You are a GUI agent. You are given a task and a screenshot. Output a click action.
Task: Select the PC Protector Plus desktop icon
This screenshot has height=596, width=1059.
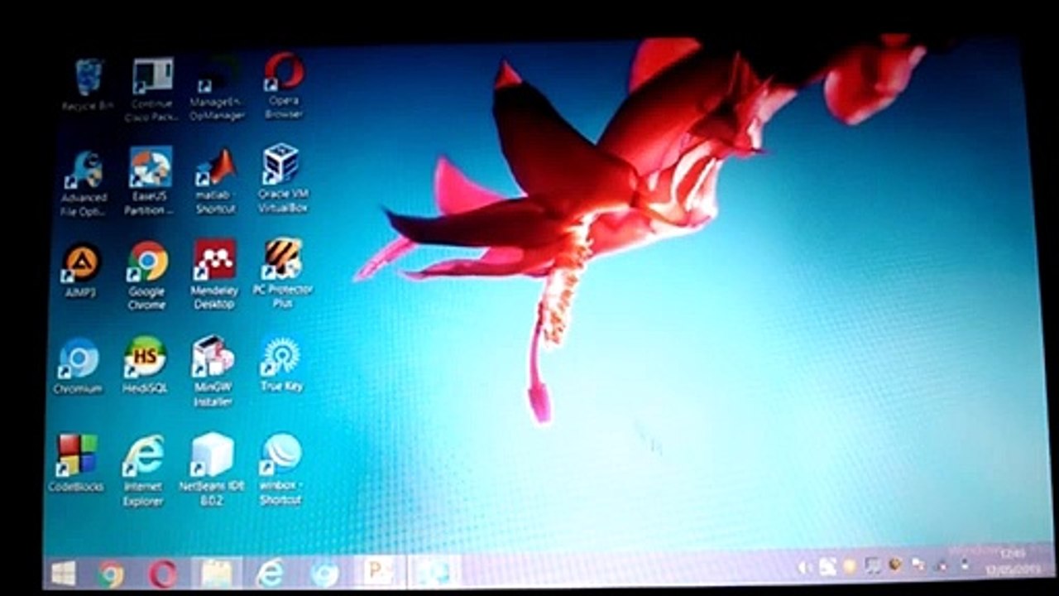pos(283,274)
